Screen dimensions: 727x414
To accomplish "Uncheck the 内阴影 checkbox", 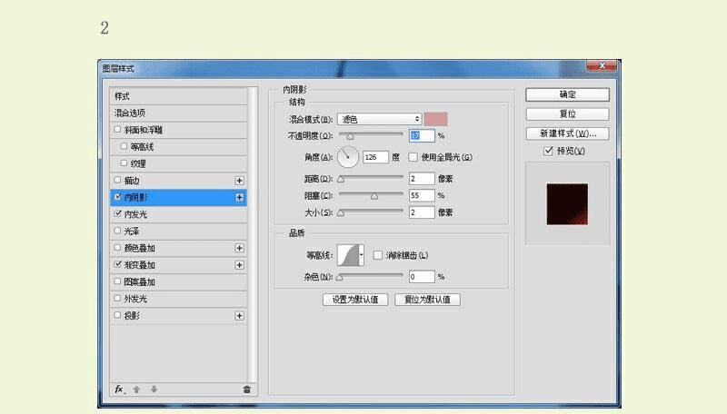I will [117, 197].
